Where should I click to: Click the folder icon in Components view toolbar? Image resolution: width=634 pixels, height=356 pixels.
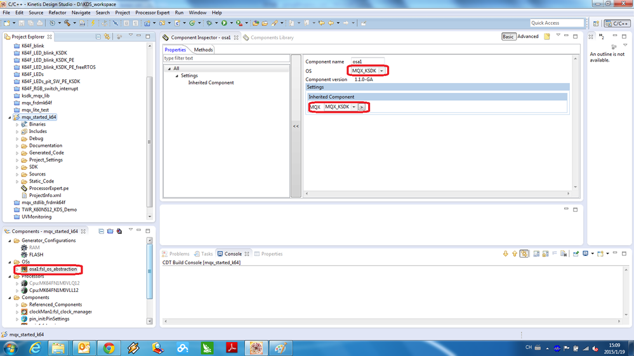click(110, 231)
